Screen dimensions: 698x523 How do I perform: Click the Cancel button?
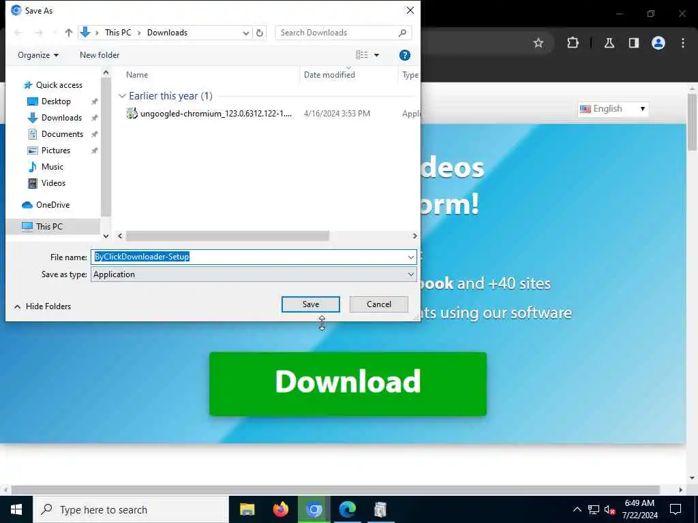379,304
